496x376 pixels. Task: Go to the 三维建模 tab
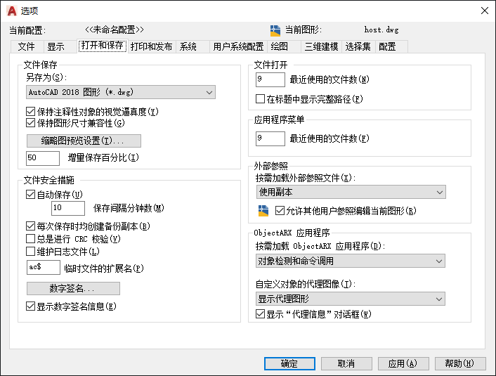point(321,46)
